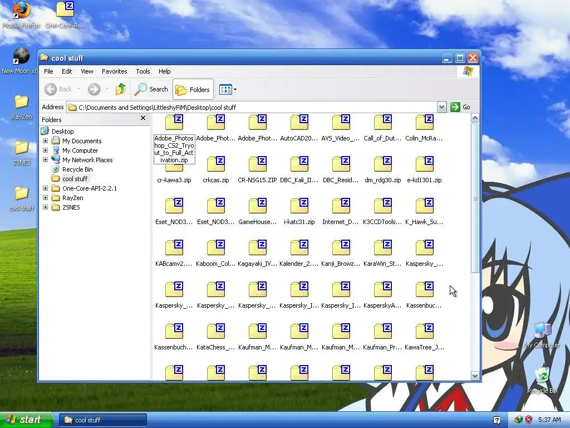Viewport: 570px width, 428px height.
Task: Open the Views dropdown button
Action: [x=228, y=90]
